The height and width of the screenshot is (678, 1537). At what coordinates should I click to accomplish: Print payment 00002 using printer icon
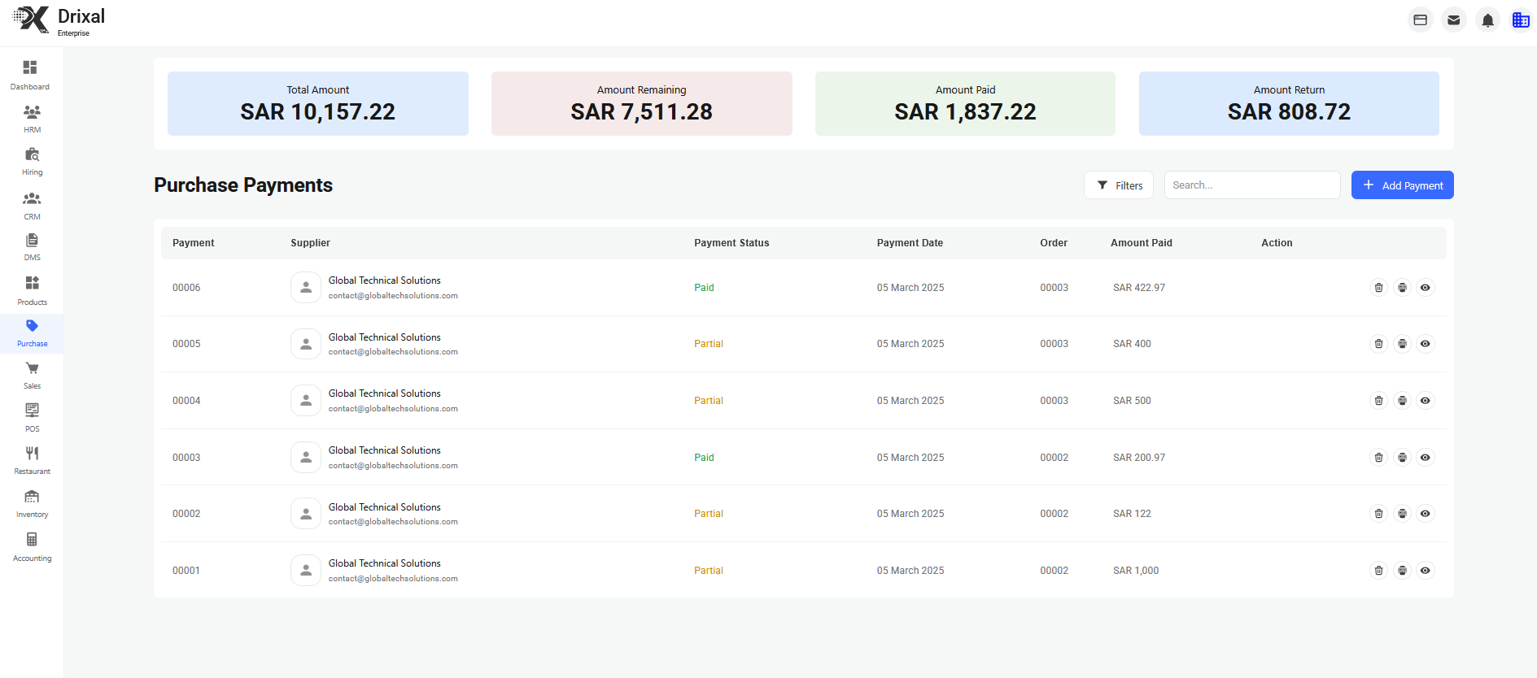[1402, 514]
